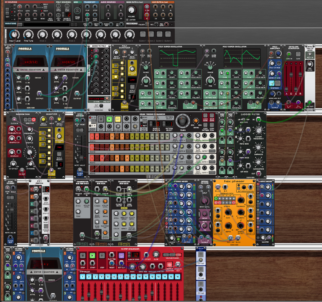Enable the Limiter checkbox under Volume
The image size is (322, 302).
(127, 20)
